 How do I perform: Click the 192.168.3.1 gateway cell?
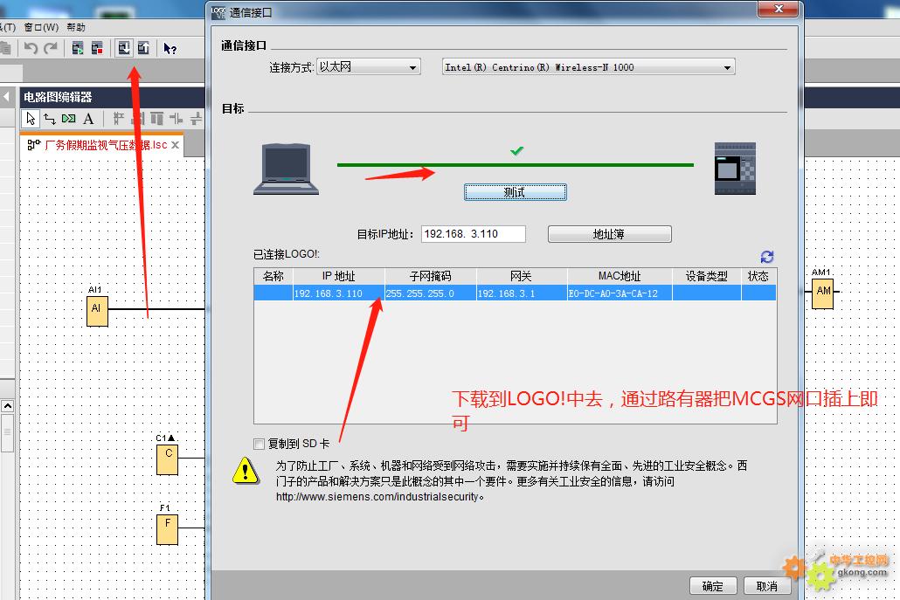point(521,293)
